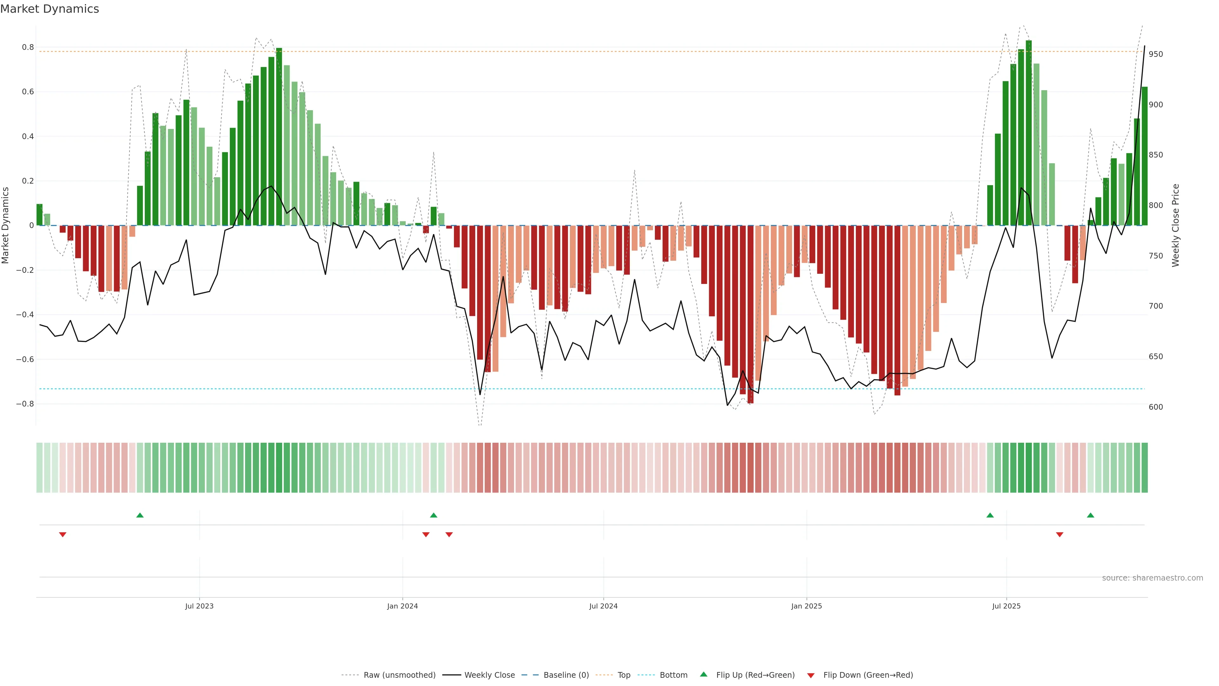This screenshot has width=1219, height=686.
Task: Click the tallest green bar near 0.8 in 2025
Action: point(1029,132)
